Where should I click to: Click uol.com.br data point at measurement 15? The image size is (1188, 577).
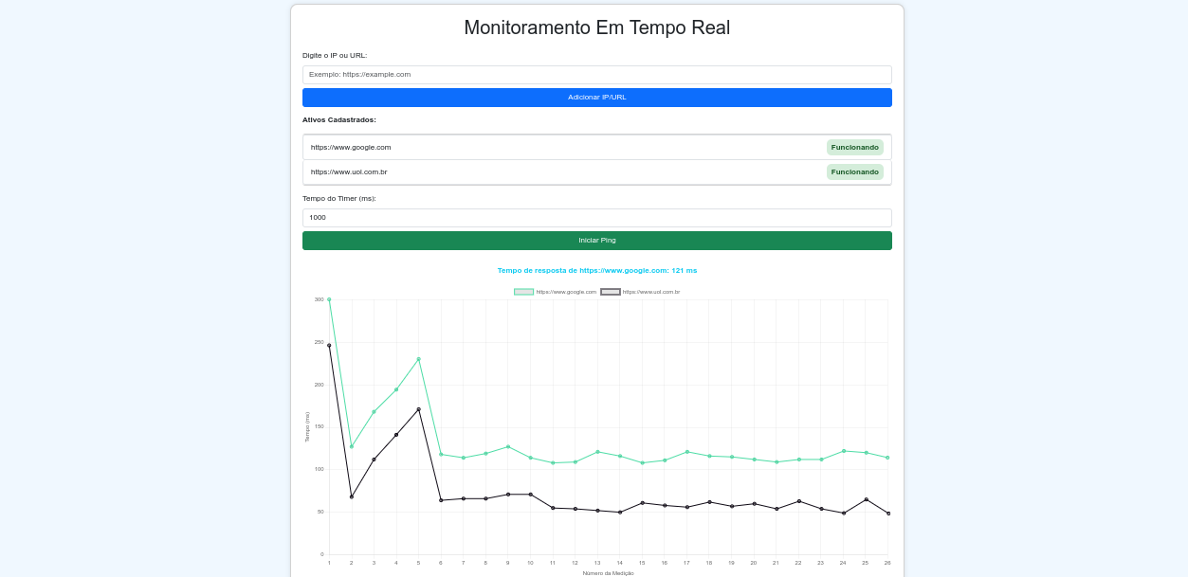click(642, 503)
